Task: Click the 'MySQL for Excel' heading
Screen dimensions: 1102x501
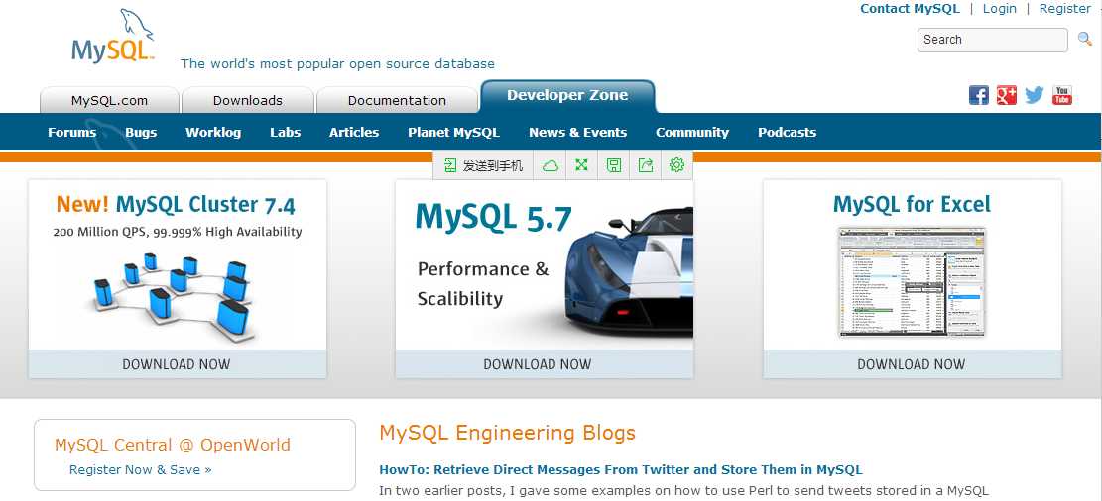Action: (x=912, y=205)
